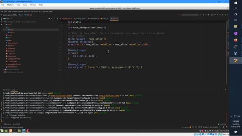242x136 pixels.
Task: Click Search Everywhere icon in toolbar
Action: pyautogui.click(x=228, y=15)
